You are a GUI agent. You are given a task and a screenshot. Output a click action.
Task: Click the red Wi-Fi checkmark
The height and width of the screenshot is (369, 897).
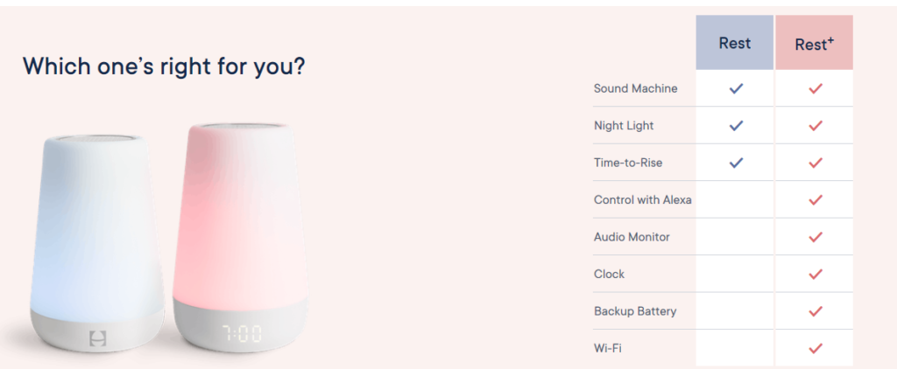click(x=816, y=348)
